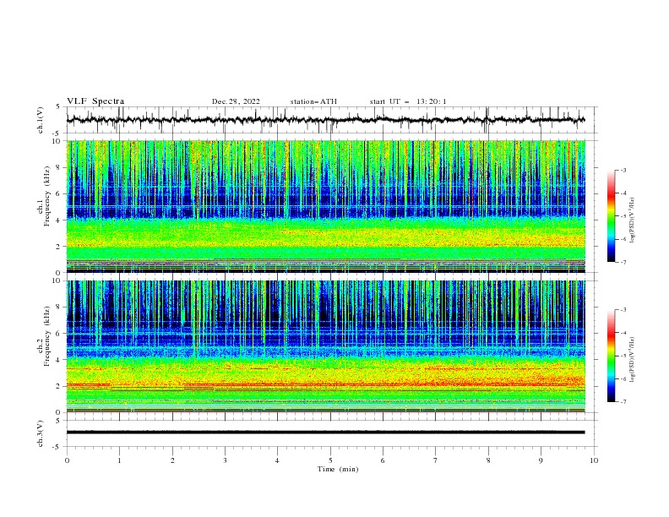Click the "9" minute tick label on time axis
Image resolution: width=669 pixels, height=517 pixels.
tap(541, 460)
